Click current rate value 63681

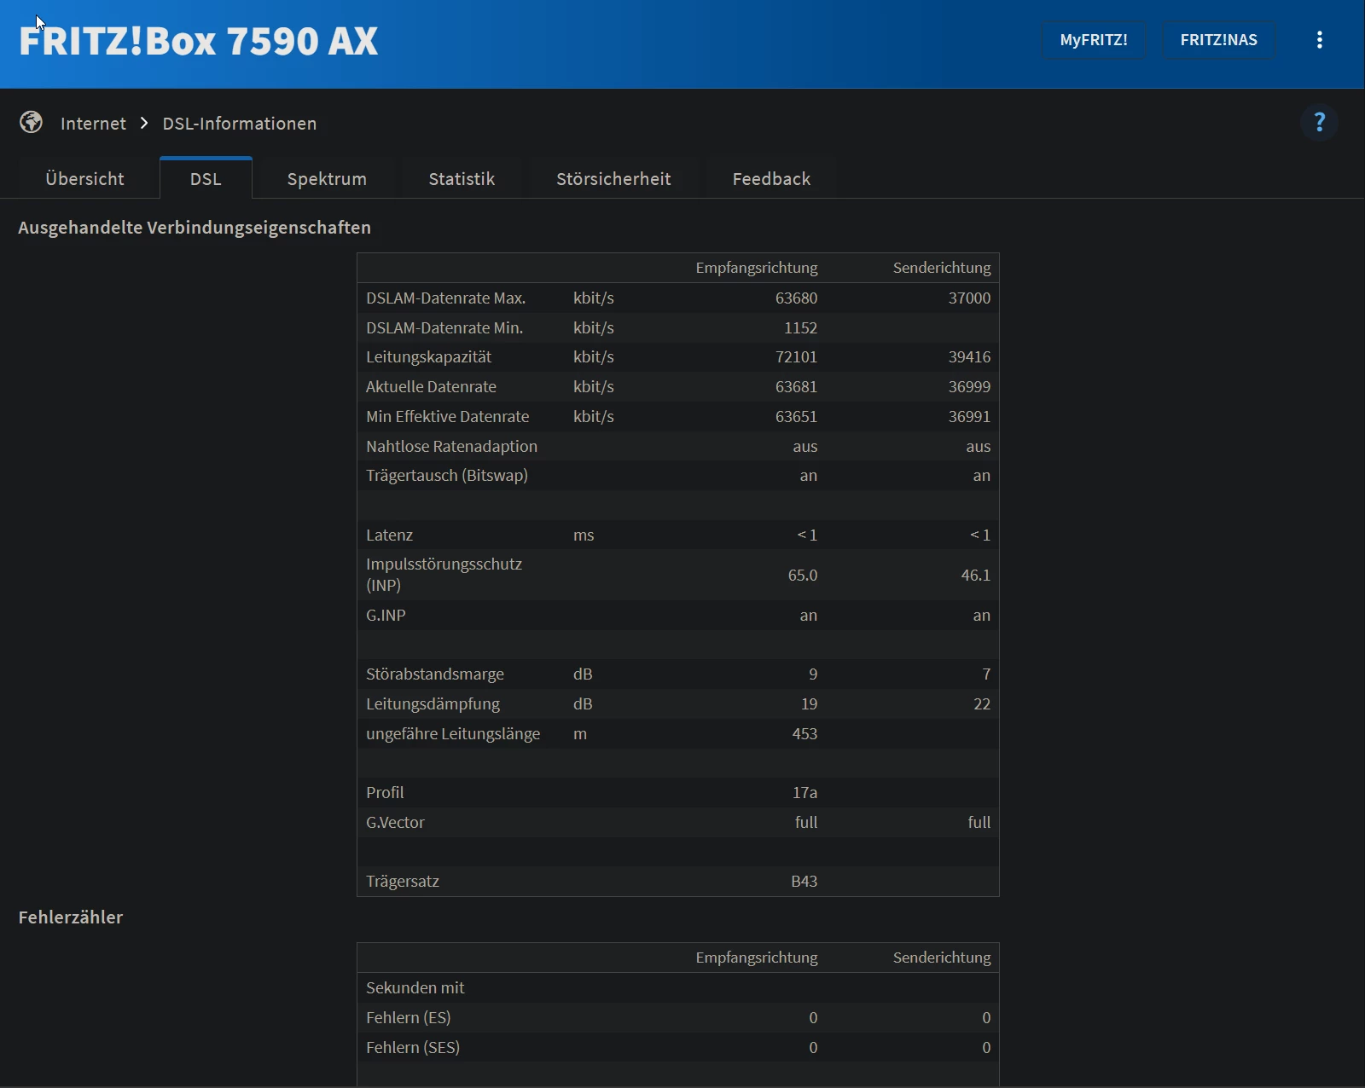(796, 387)
